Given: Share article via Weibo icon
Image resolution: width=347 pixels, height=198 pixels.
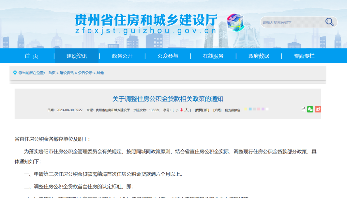Looking at the screenshot, I should (x=318, y=110).
